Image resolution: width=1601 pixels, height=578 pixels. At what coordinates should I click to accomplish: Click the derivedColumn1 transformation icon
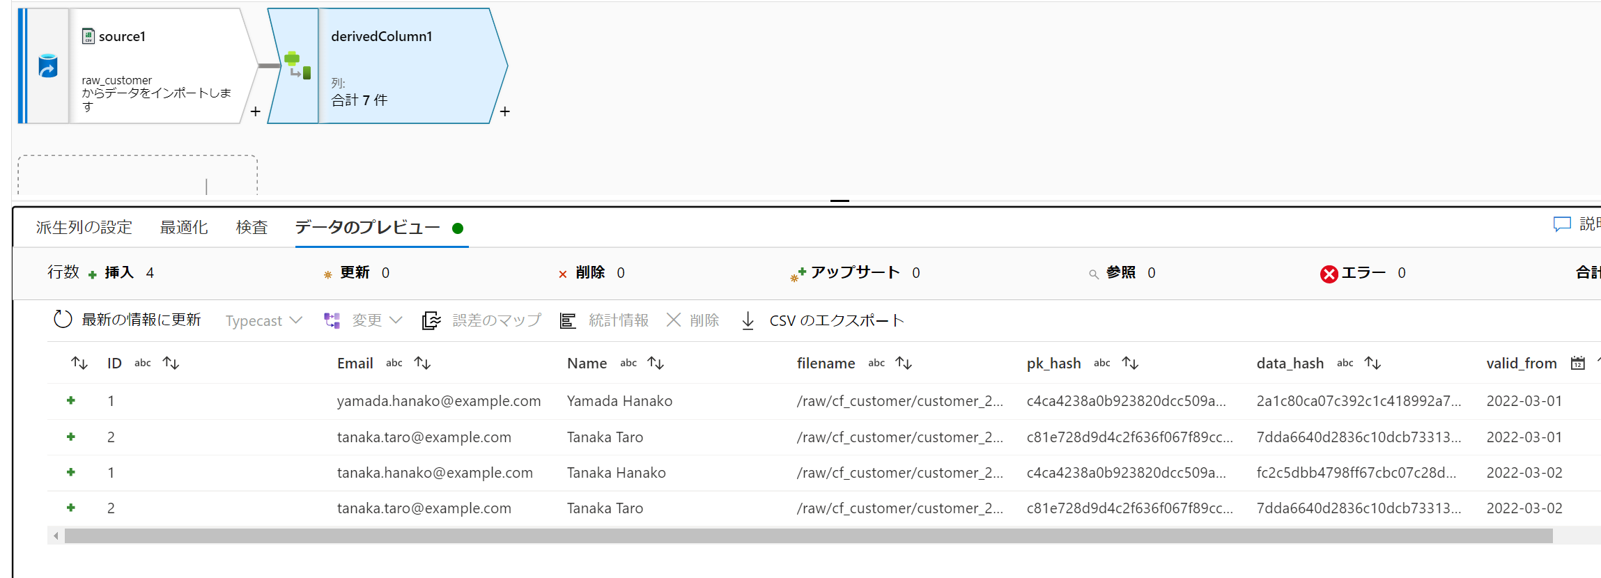pyautogui.click(x=297, y=65)
